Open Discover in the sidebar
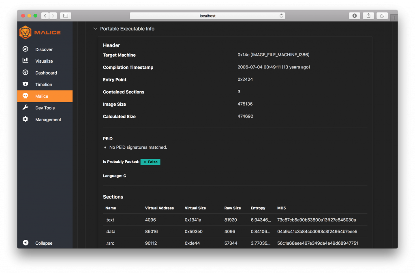415x273 pixels. coord(44,49)
